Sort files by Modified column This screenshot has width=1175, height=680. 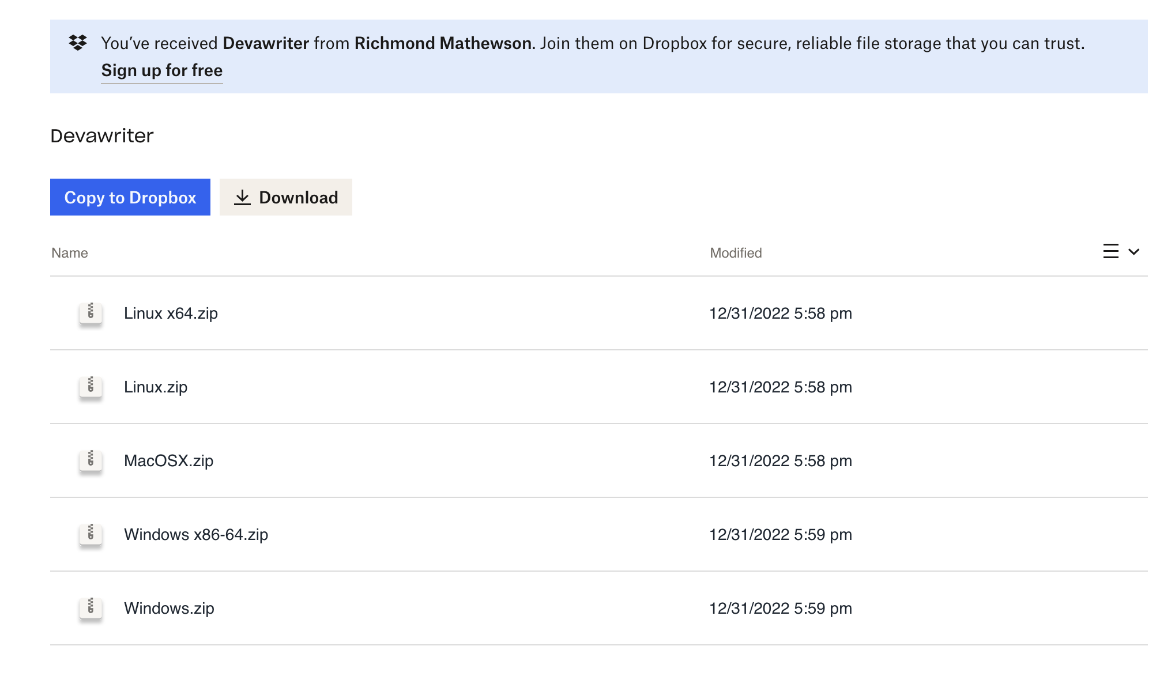click(736, 253)
